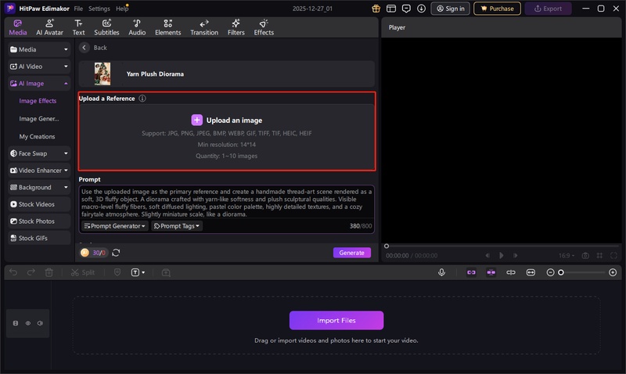This screenshot has width=626, height=374.
Task: Click zoom in plus icon on timeline
Action: pyautogui.click(x=613, y=272)
